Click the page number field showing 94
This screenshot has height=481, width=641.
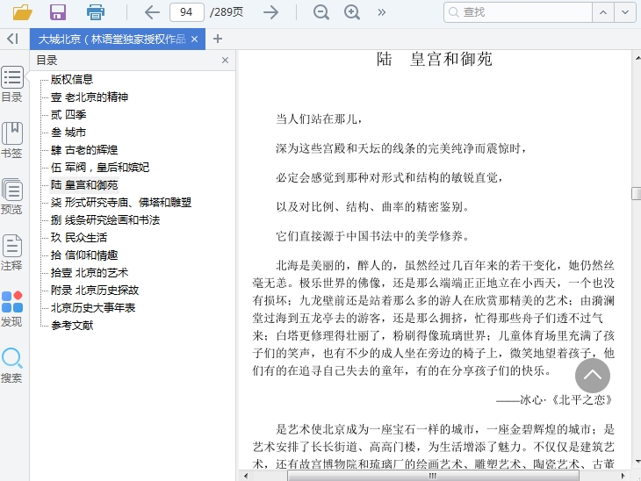(x=187, y=12)
